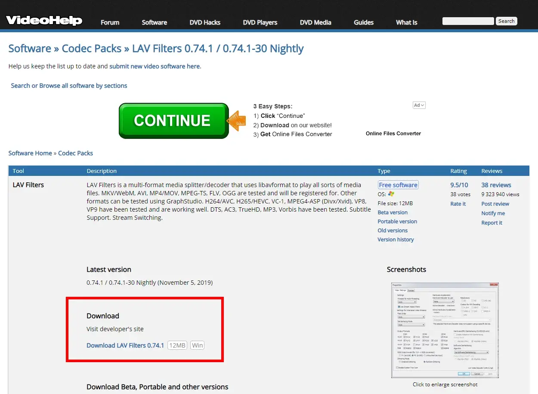Click the VideoHelp logo
Screen dimensions: 538x394
click(44, 20)
